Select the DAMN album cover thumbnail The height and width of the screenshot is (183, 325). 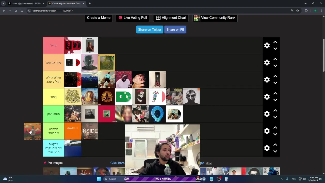click(x=123, y=80)
